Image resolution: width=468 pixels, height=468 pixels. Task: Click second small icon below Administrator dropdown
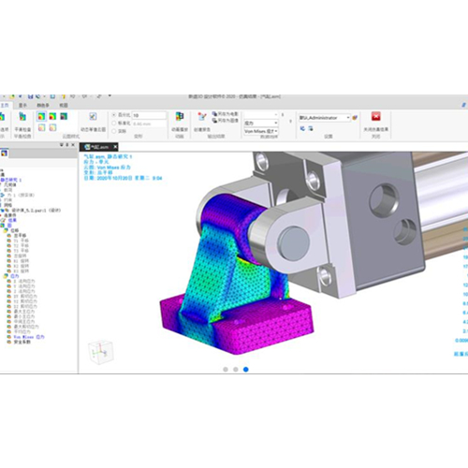click(311, 128)
